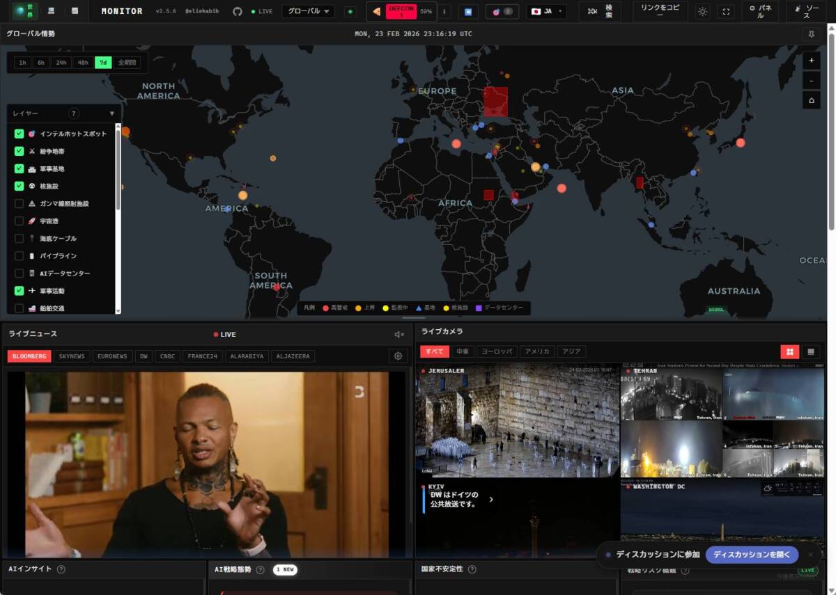Select the SKYNEWS news channel tab
Screen dimensions: 836x595
click(x=72, y=356)
